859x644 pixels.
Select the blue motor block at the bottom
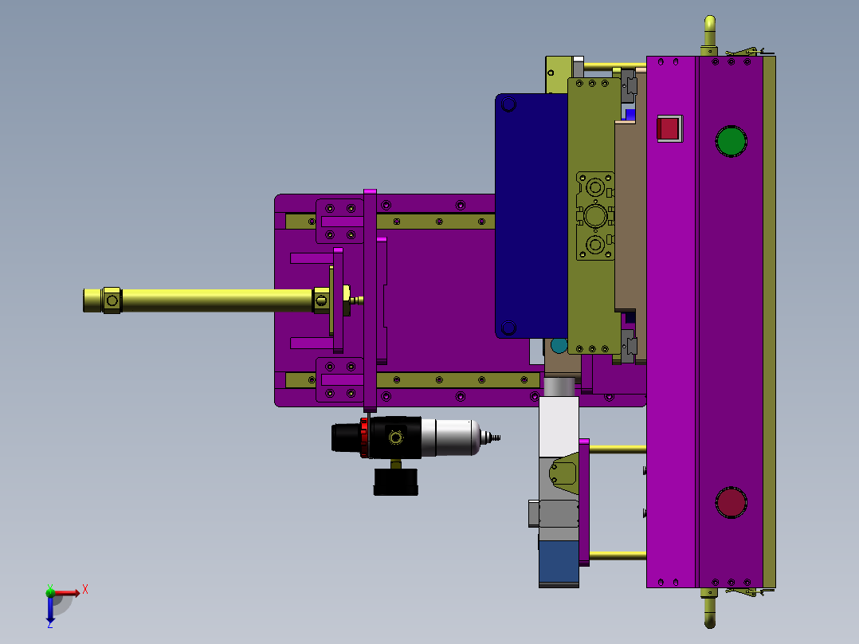(x=559, y=562)
